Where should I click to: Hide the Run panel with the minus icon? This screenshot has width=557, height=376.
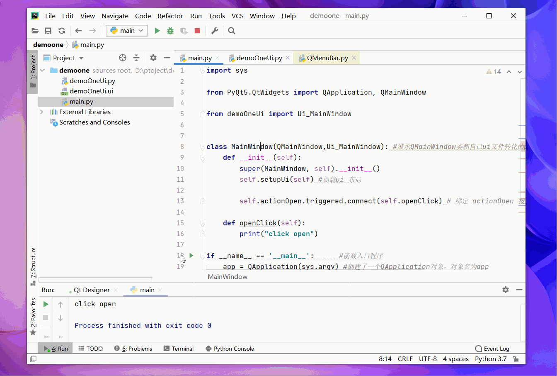519,290
